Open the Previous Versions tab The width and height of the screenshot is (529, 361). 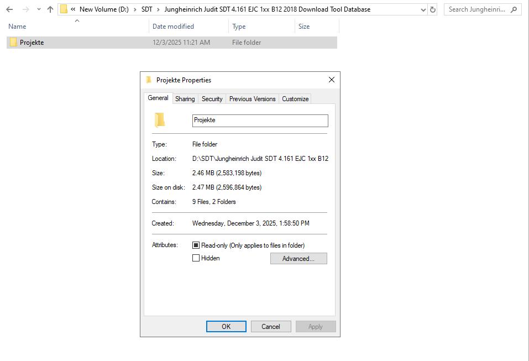tap(253, 99)
